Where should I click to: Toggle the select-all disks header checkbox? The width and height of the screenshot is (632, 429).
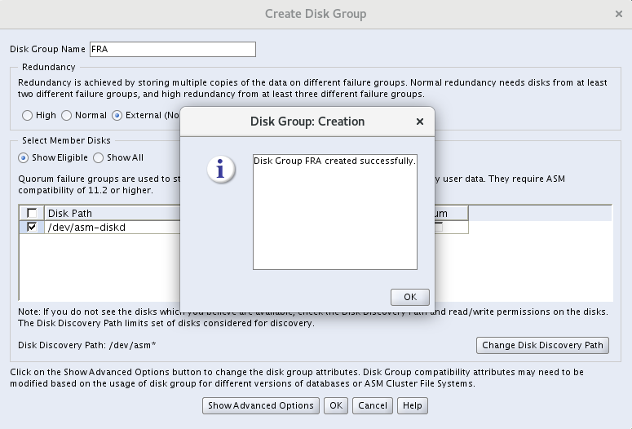pyautogui.click(x=32, y=214)
